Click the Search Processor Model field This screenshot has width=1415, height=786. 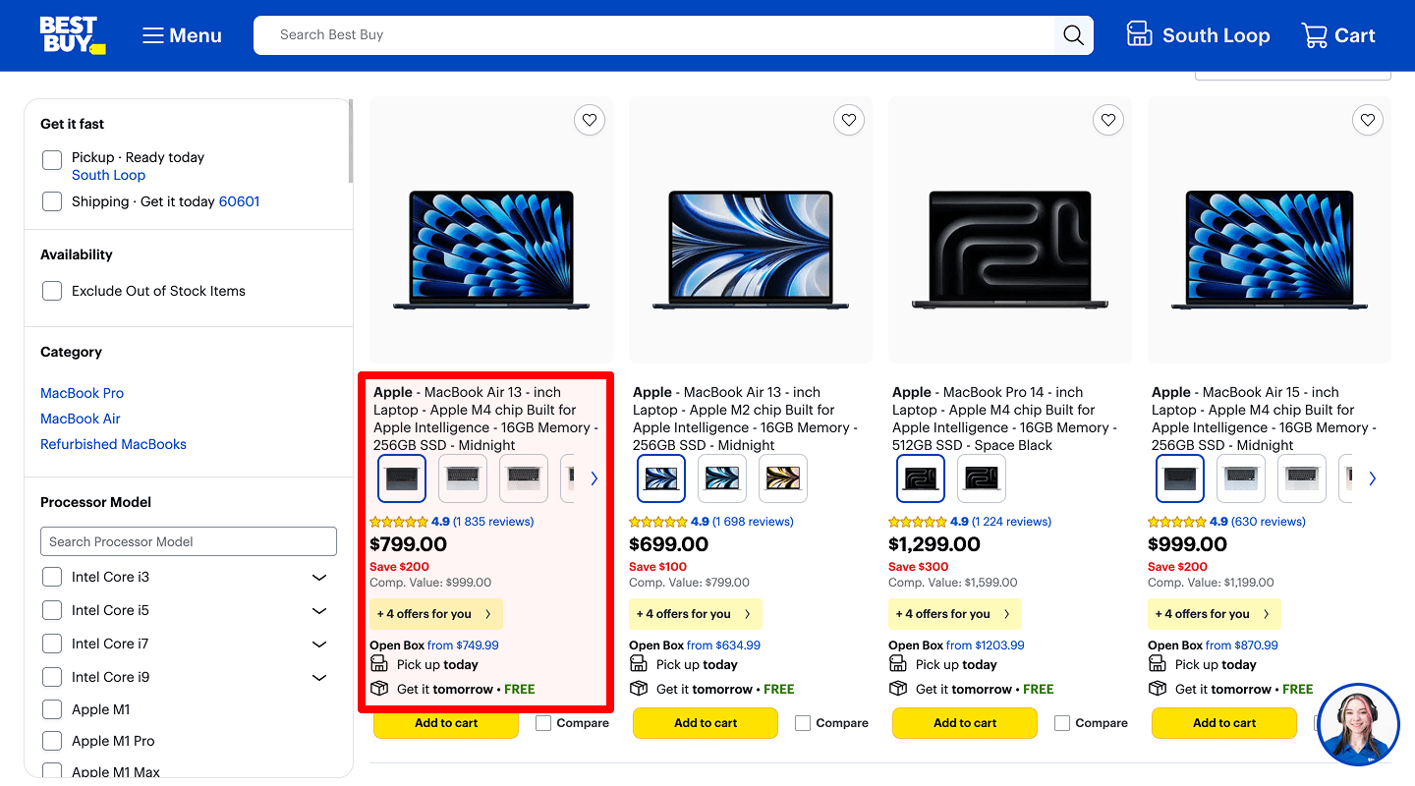coord(188,541)
